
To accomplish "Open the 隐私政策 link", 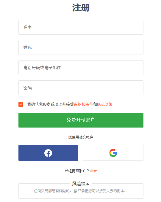I will click(x=105, y=104).
